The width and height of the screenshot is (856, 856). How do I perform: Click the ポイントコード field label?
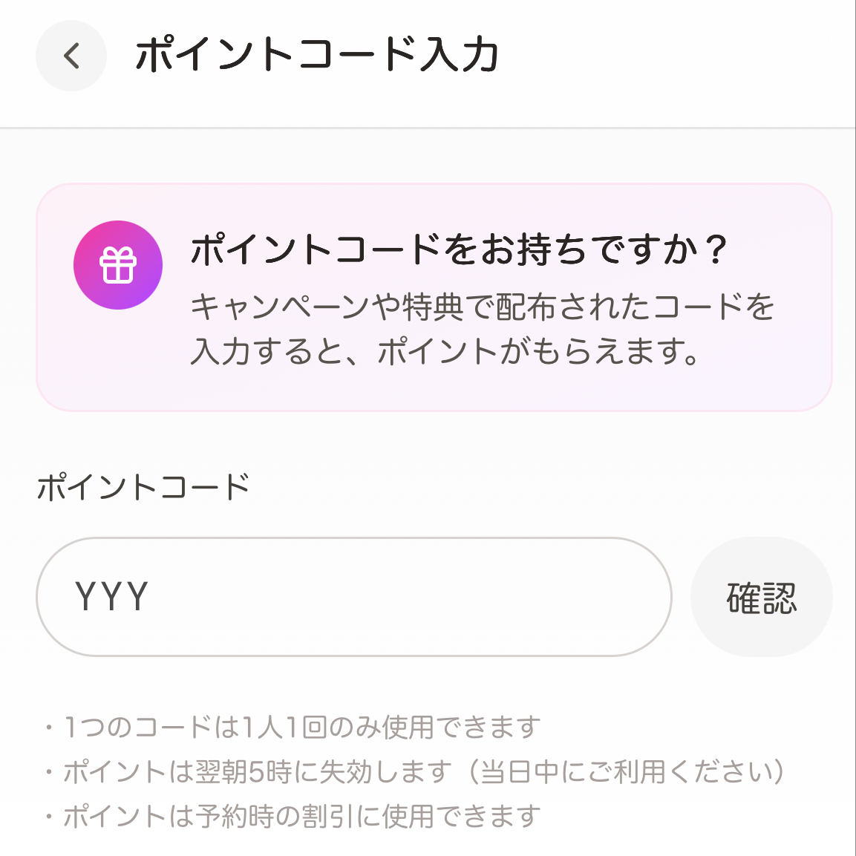144,488
